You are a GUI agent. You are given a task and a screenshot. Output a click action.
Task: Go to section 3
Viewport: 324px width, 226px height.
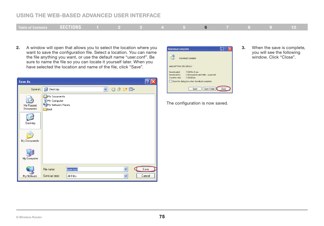[141, 27]
